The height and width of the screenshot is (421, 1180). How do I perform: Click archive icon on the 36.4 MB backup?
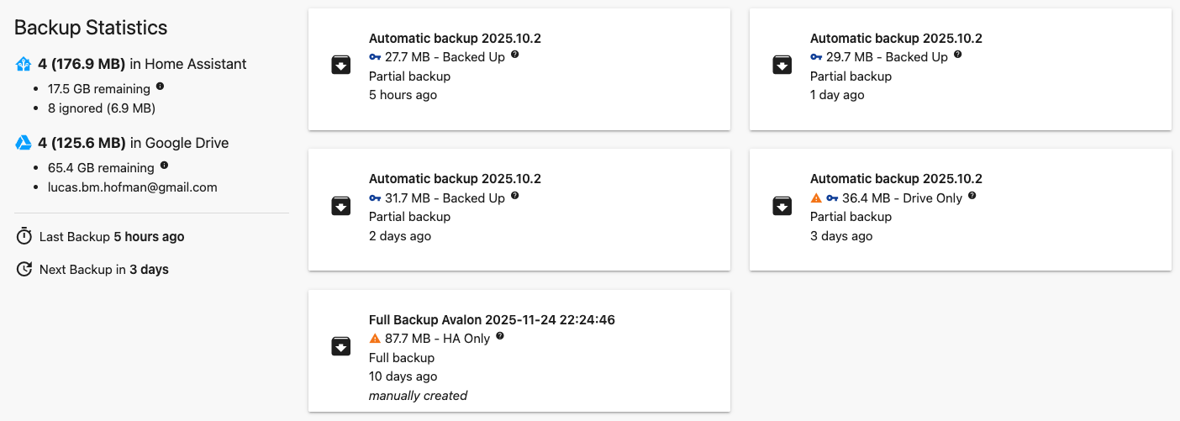(x=782, y=206)
